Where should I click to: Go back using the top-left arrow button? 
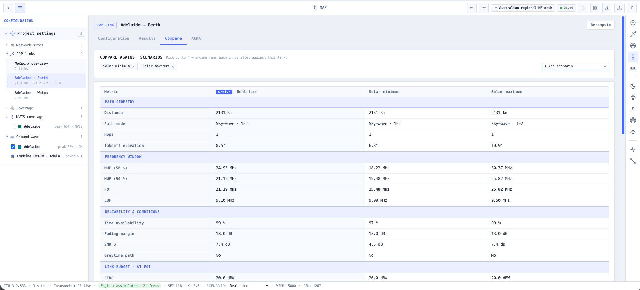click(8, 8)
